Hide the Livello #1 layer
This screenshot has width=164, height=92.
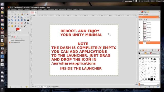coord(139,38)
